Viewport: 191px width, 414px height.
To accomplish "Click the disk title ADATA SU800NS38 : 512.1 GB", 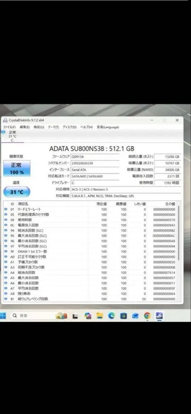I will (92, 148).
